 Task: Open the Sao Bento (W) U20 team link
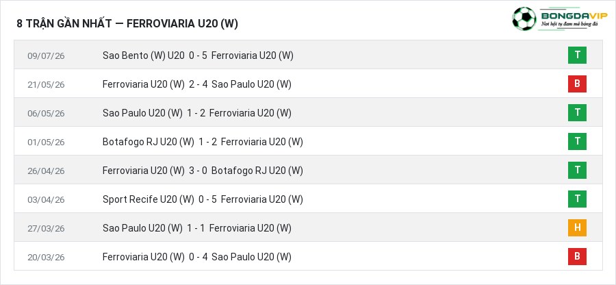[144, 55]
